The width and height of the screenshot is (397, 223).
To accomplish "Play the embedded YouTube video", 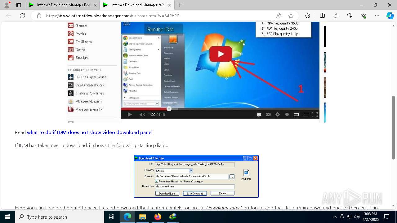I will coord(221,54).
